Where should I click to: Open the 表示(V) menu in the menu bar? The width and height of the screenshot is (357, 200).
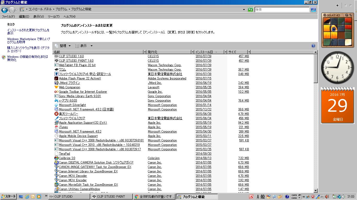tap(38, 17)
